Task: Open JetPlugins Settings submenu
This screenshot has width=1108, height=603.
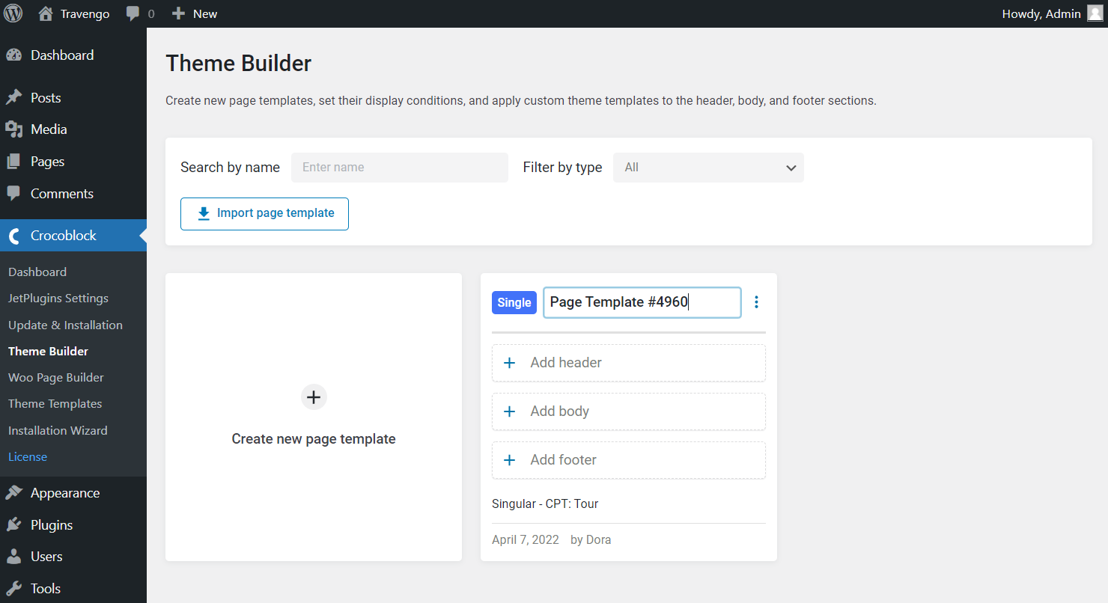Action: click(58, 299)
